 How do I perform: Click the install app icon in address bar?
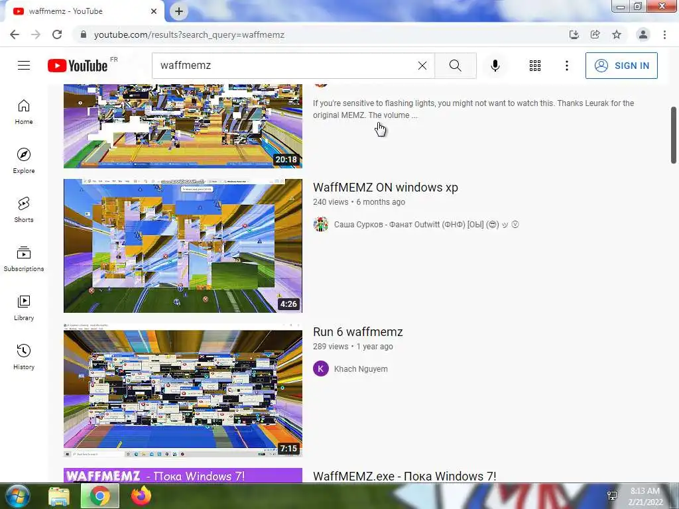pos(574,34)
